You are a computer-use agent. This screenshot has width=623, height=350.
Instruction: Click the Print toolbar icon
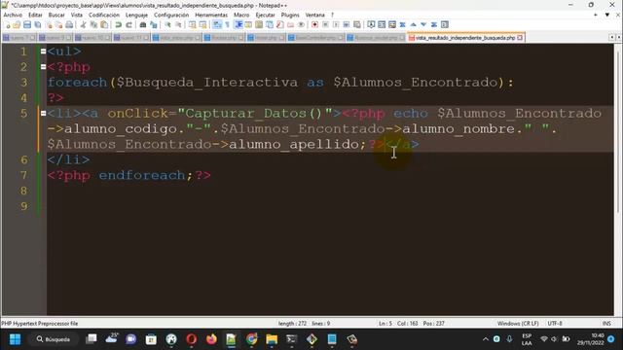click(69, 24)
